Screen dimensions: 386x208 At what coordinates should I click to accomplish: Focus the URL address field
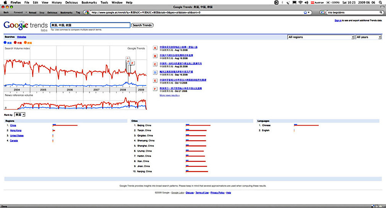pyautogui.click(x=196, y=12)
